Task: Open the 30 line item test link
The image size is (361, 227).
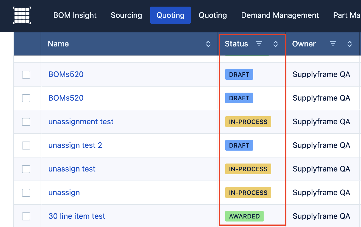Action: [77, 216]
